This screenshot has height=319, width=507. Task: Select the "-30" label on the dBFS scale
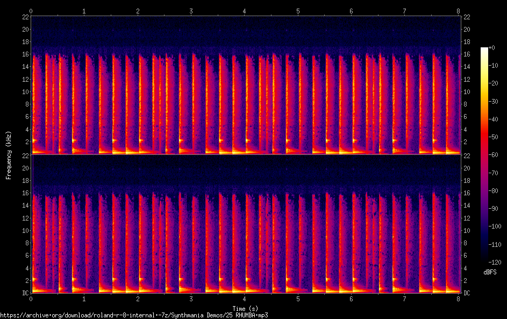(494, 101)
